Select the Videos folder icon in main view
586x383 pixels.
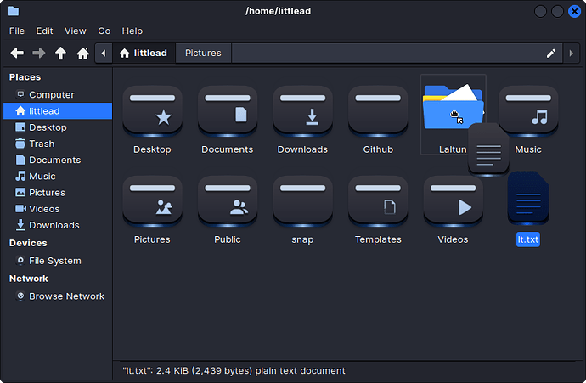pos(453,201)
